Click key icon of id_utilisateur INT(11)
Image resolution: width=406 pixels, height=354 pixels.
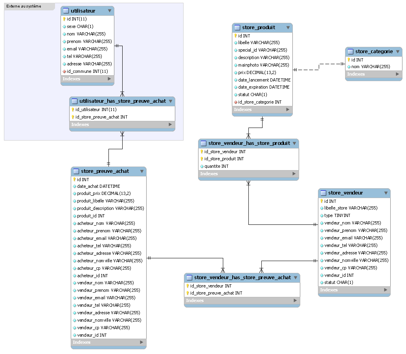(x=73, y=109)
